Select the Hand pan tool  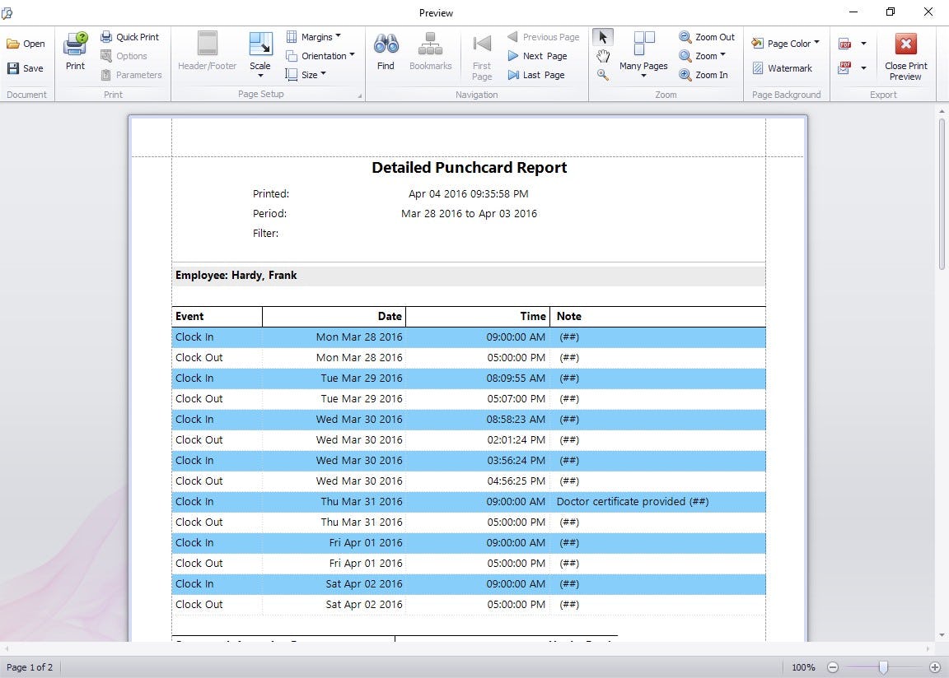click(603, 55)
